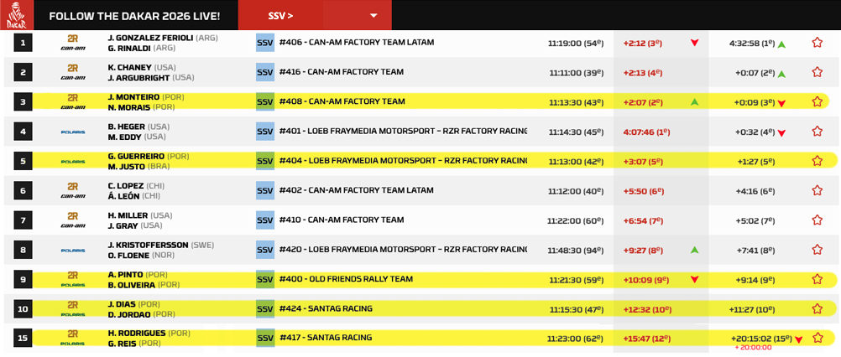This screenshot has width=841, height=357.
Task: Click SSV badge of #410 entry
Action: pos(265,220)
